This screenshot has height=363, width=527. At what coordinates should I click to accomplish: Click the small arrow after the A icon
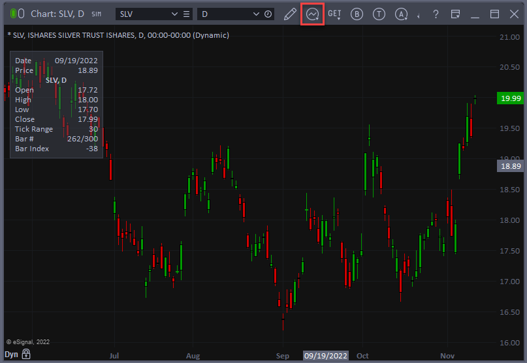[x=419, y=16]
